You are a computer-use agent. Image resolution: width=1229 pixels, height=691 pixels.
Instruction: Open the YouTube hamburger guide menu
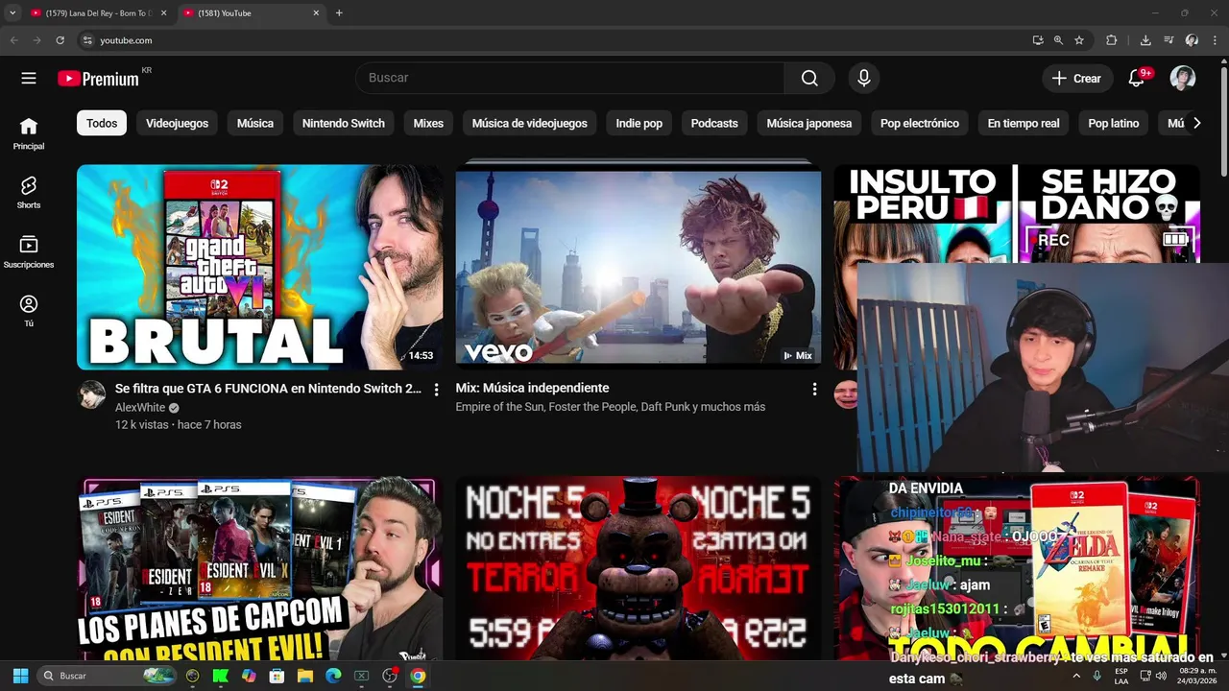click(29, 79)
